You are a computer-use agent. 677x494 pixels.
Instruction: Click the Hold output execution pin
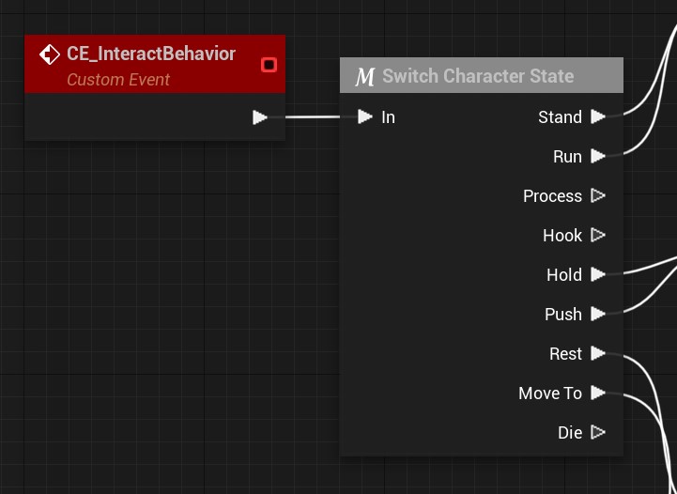tap(598, 275)
